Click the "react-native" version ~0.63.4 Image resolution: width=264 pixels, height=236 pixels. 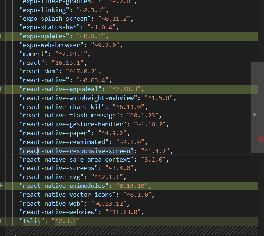(93, 80)
